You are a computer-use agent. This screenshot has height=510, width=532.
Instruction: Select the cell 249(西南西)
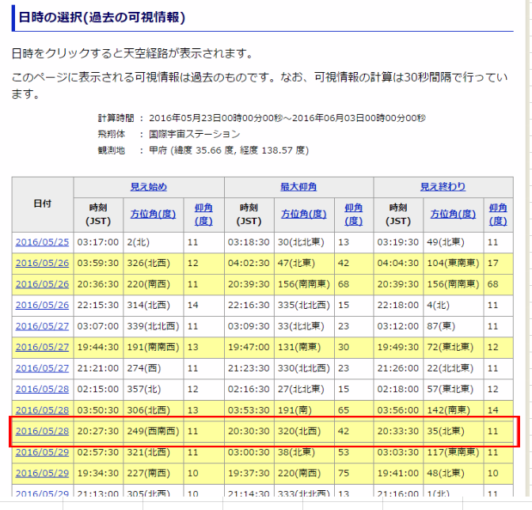(x=154, y=432)
